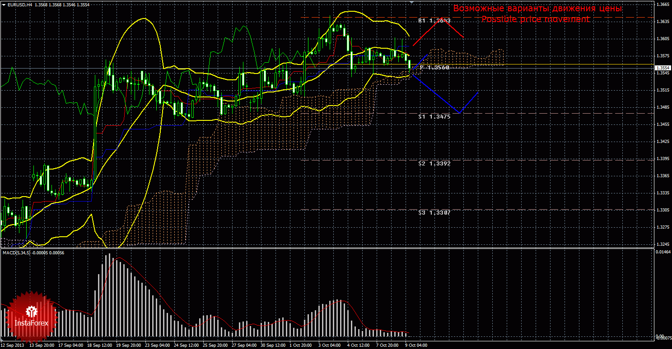Select the EURUSD,H4 chart title

(19, 5)
